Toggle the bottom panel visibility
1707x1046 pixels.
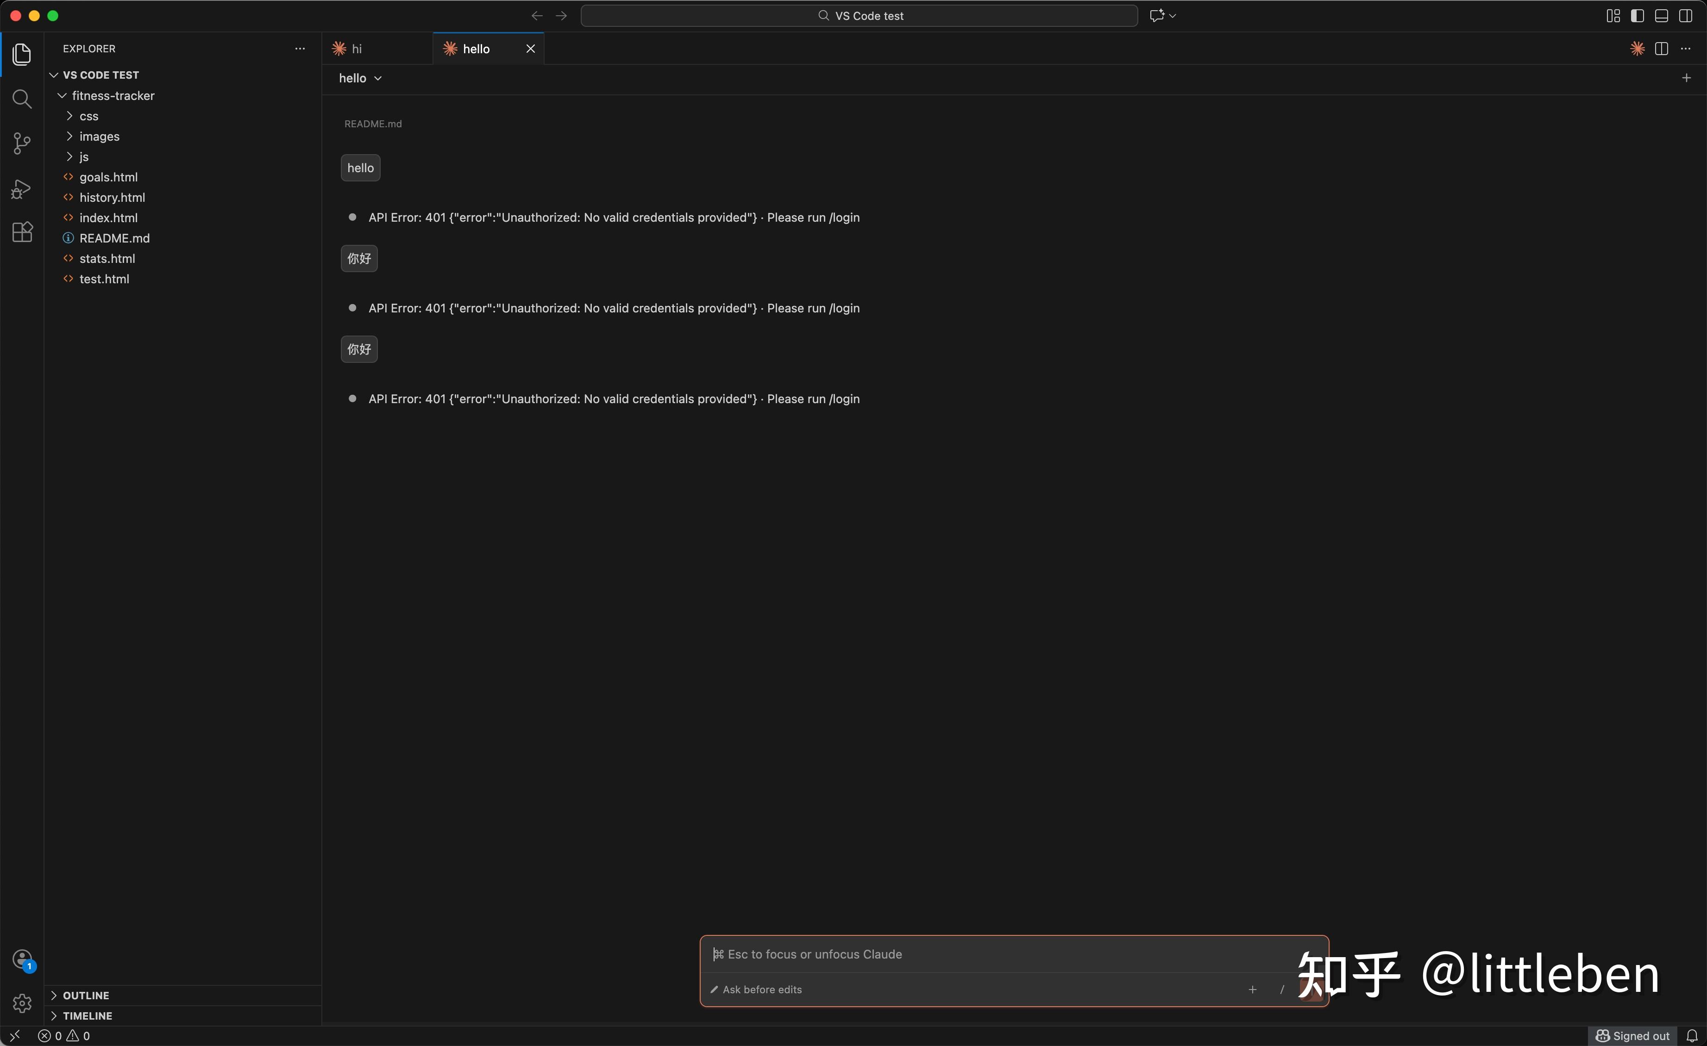coord(1661,16)
